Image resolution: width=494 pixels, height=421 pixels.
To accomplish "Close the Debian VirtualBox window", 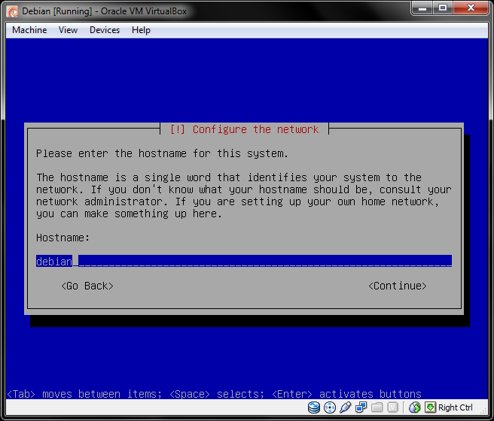I will pos(471,8).
